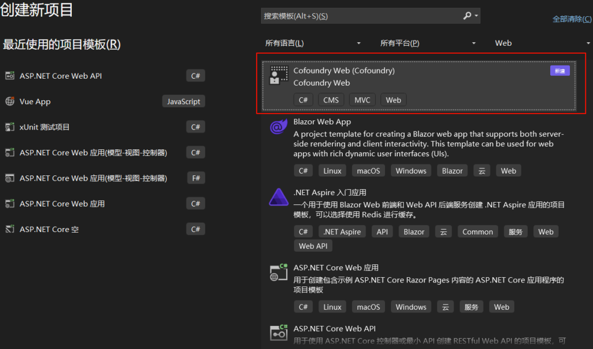593x349 pixels.
Task: Click the ASP.NET Core Web 应用 icon in template list
Action: point(279,272)
